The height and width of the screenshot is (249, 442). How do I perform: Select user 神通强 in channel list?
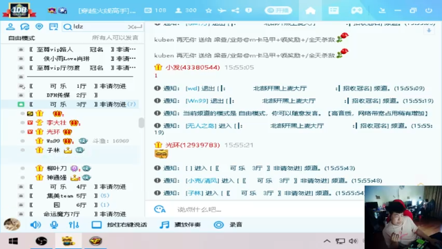coord(57,178)
